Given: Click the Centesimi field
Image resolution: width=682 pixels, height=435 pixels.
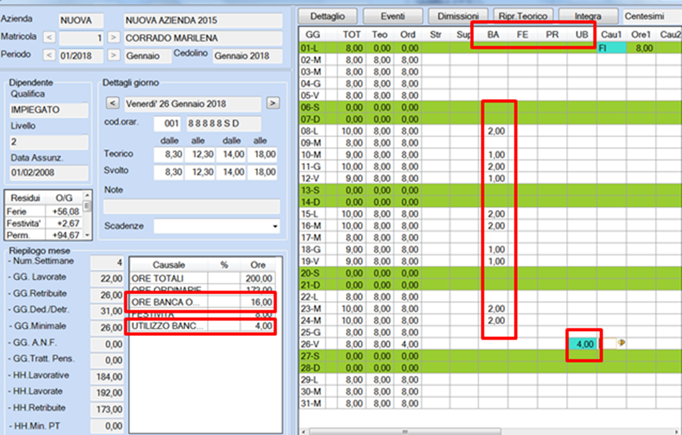Looking at the screenshot, I should point(653,16).
